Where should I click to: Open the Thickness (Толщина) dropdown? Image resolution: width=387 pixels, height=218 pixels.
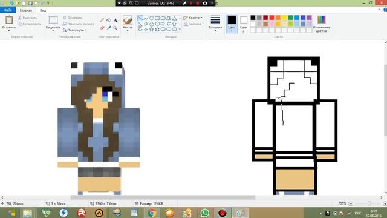click(x=215, y=24)
